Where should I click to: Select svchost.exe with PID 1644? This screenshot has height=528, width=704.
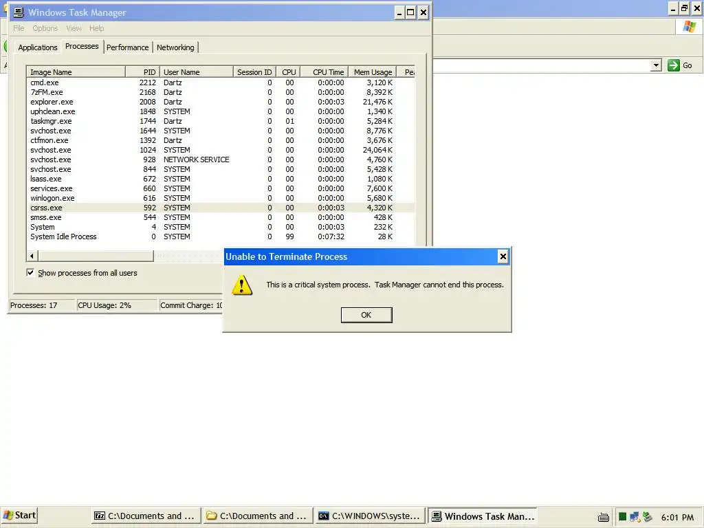click(x=221, y=131)
